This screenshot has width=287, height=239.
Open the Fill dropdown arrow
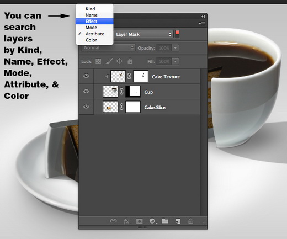[176, 61]
